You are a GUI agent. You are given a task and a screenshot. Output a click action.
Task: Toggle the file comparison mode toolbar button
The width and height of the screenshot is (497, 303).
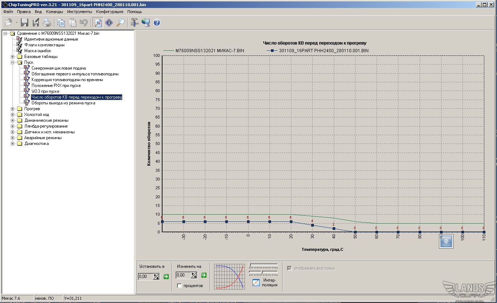(98, 23)
